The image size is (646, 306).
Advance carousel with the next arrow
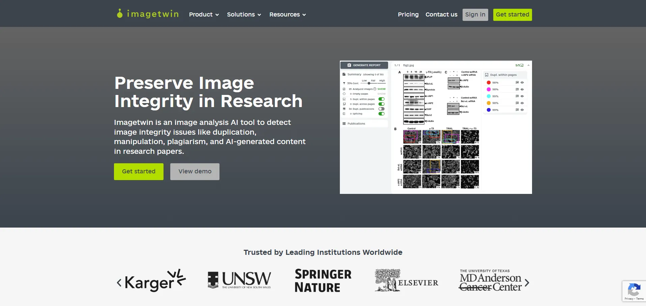point(527,283)
